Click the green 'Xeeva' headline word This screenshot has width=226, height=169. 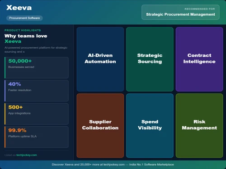[x=13, y=41]
